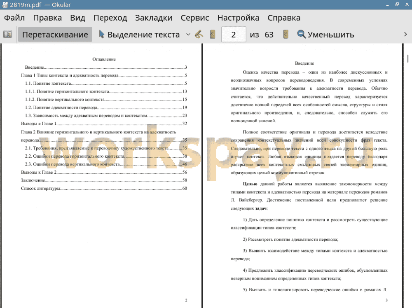Click the Список литературы entry
412x308 pixels.
(104, 188)
